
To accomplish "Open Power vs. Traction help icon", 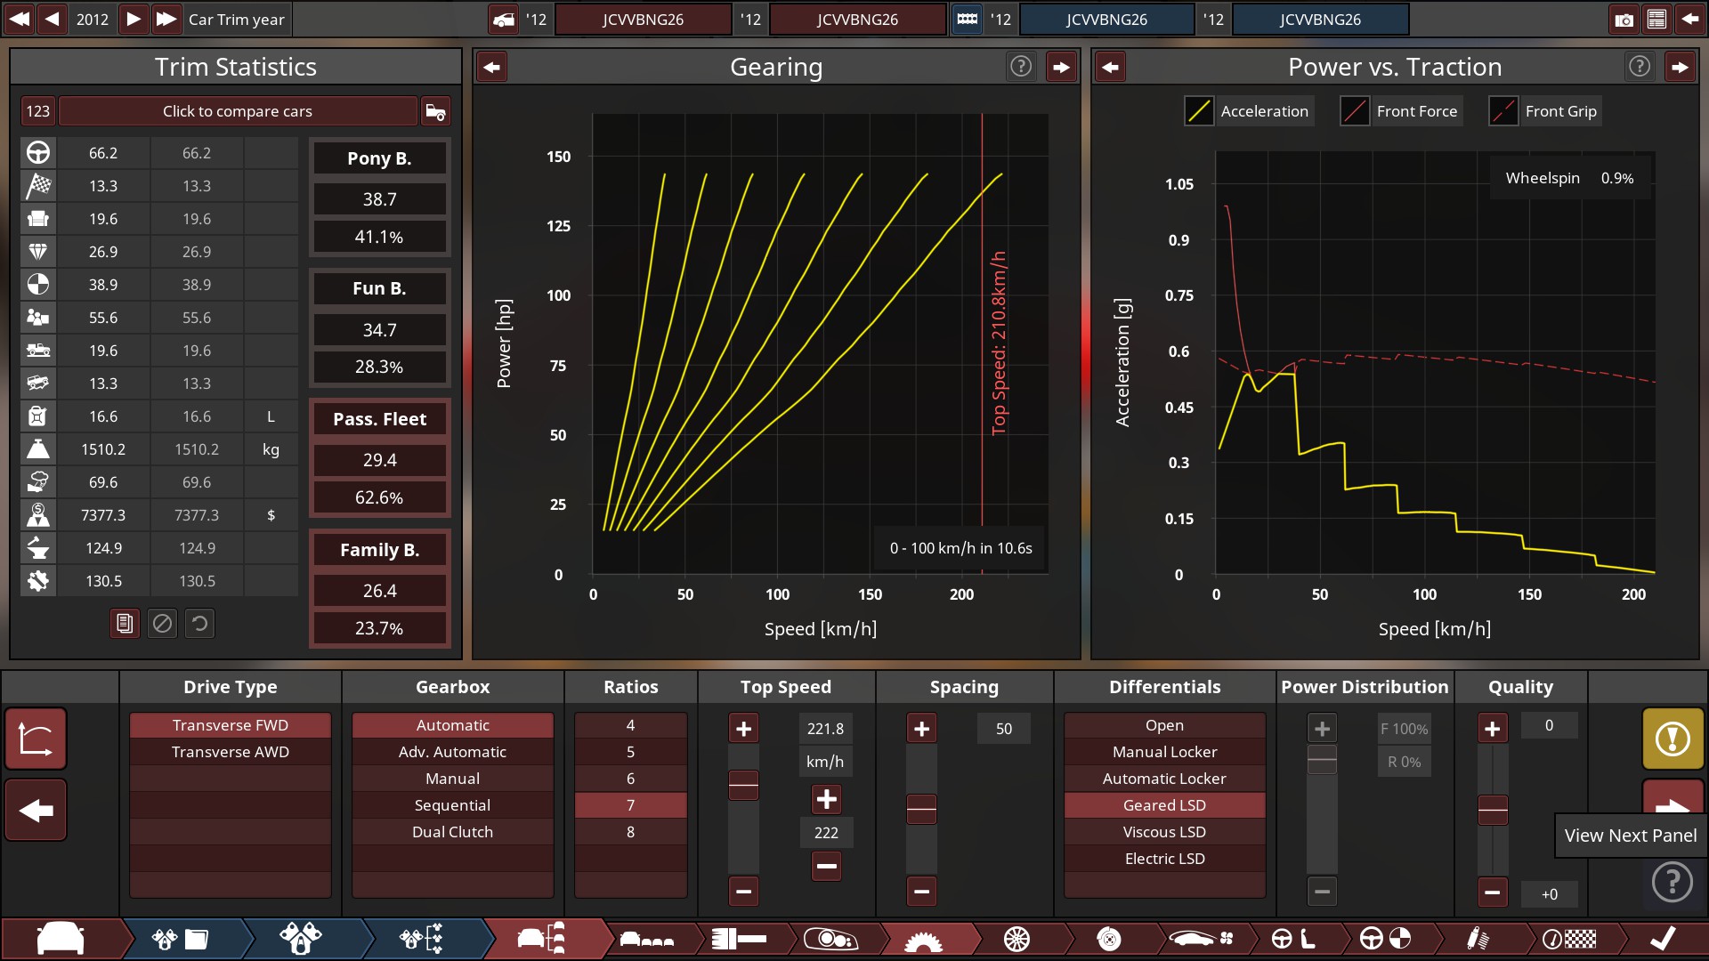I will 1640,66.
